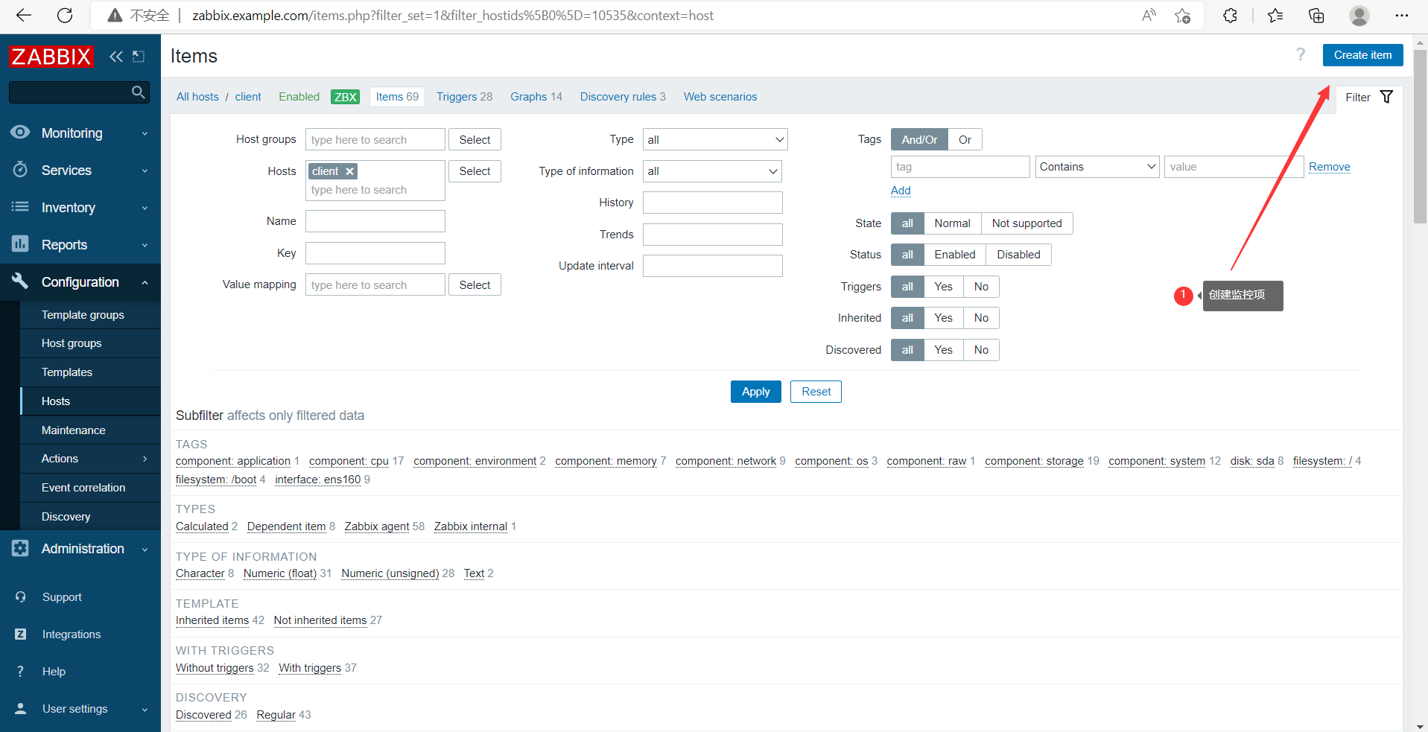Click the ZABBIX logo
Screen dimensions: 1428x732
pyautogui.click(x=51, y=57)
